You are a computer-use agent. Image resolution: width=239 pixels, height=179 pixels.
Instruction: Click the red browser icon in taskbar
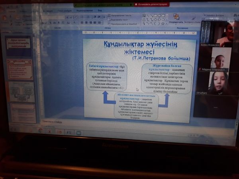click(49, 131)
